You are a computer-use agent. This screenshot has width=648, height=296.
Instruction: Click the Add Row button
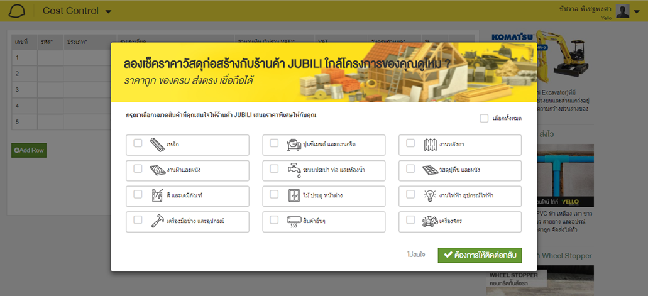[x=28, y=150]
